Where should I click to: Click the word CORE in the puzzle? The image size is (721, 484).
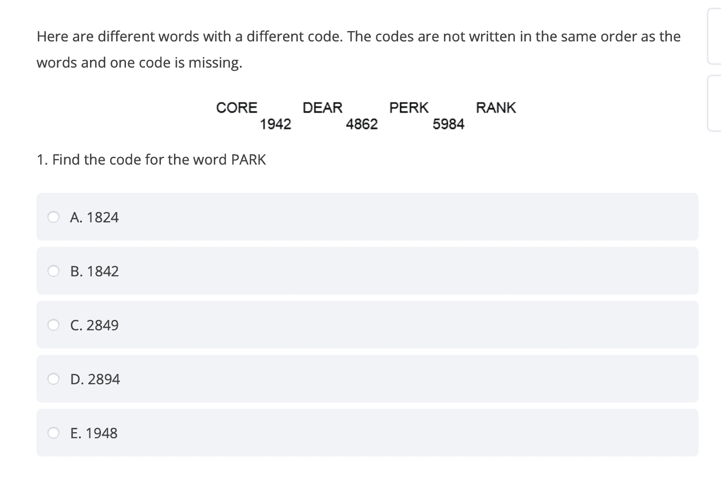coord(237,107)
